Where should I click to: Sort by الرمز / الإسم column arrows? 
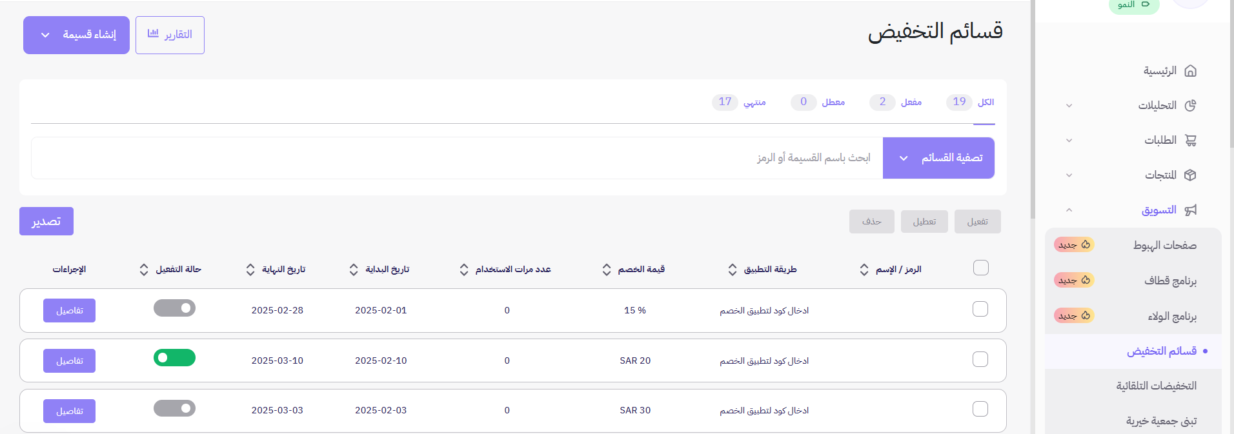[864, 270]
